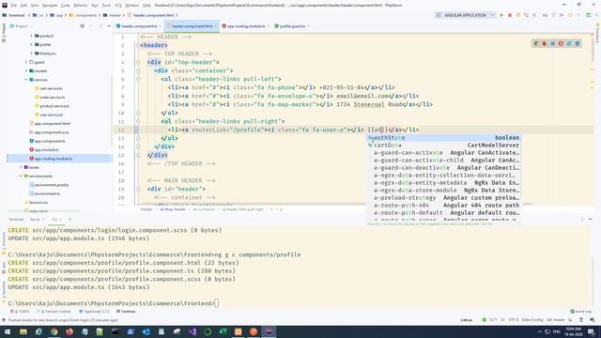Viewport: 601px width, 338px height.
Task: Open the Navigate menu
Action: (50, 6)
